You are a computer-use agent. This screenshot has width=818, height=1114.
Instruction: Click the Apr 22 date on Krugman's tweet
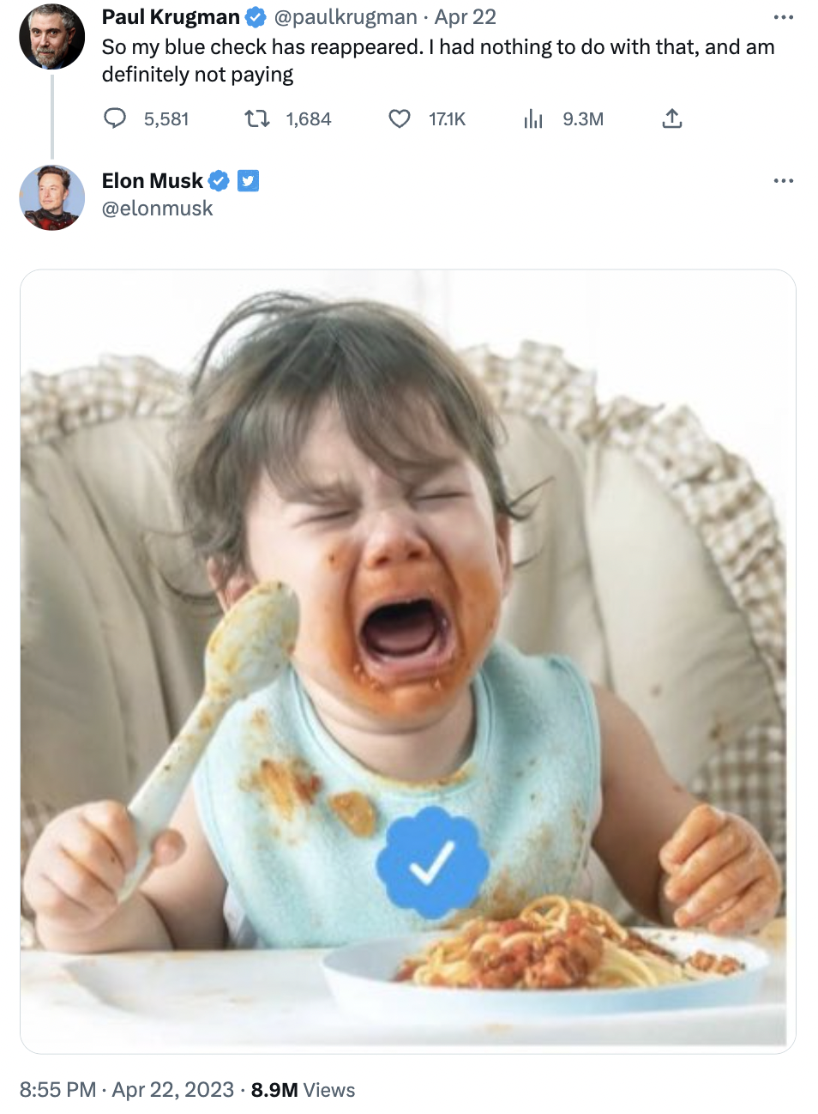click(466, 17)
